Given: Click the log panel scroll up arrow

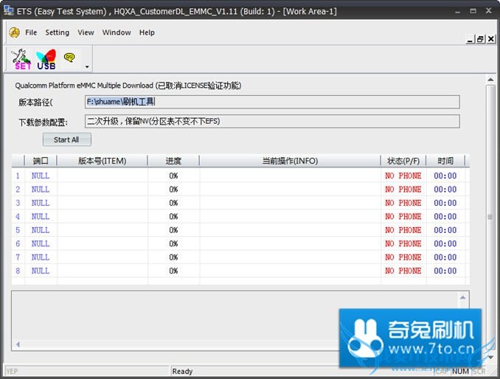Looking at the screenshot, I should (462, 297).
